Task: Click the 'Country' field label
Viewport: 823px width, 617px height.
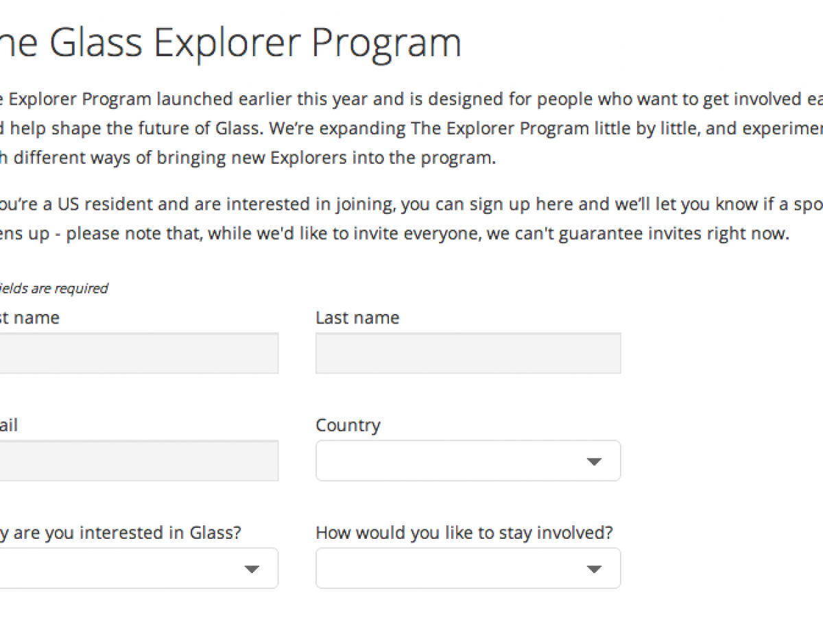Action: click(348, 426)
